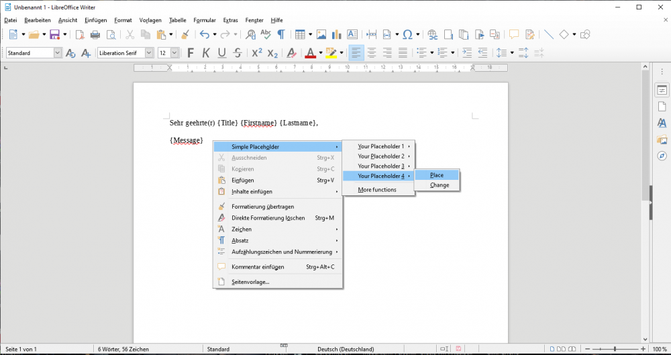This screenshot has height=355, width=671.
Task: Click the zoom in plus button
Action: (643, 349)
